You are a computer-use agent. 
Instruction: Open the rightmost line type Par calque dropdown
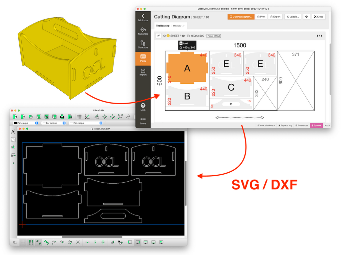pos(86,123)
